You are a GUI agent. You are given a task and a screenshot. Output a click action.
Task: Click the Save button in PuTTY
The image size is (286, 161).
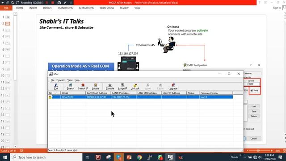254,111
